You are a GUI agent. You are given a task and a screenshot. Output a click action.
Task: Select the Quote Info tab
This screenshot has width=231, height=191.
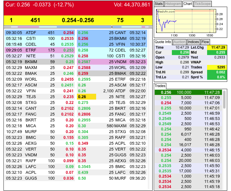coord(163,42)
